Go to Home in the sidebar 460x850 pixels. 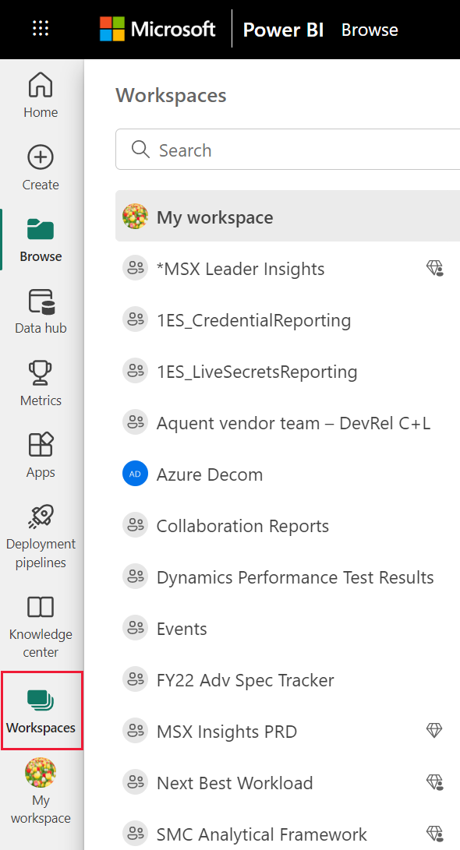(41, 95)
